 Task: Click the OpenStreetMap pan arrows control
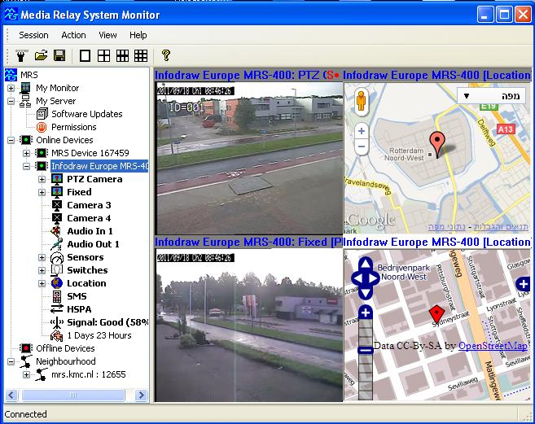[366, 278]
